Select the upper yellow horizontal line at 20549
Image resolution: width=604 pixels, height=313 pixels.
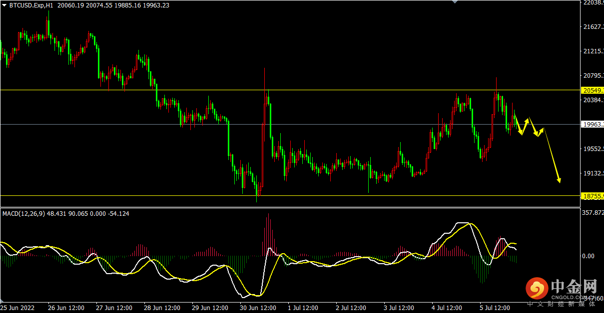click(x=290, y=90)
